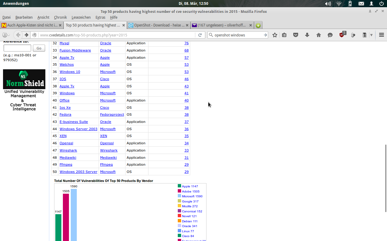
Task: Open the Lesezeichen menu
Action: (x=81, y=17)
